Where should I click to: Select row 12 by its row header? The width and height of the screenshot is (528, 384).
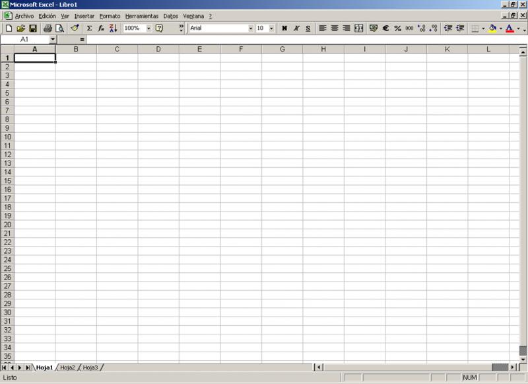point(7,155)
